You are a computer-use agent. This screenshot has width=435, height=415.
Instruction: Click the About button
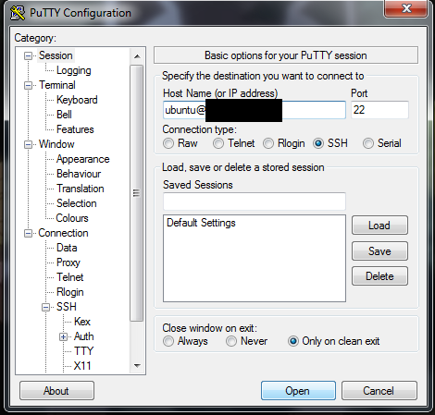56,391
